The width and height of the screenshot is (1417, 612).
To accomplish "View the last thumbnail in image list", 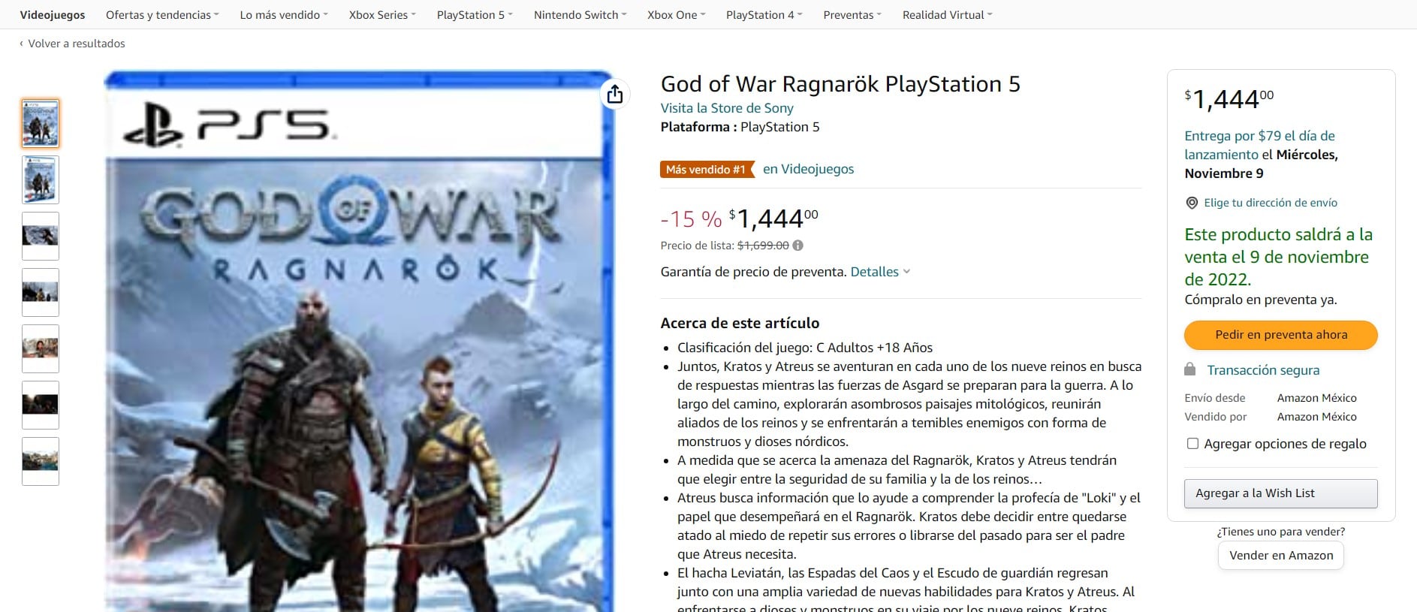I will tap(41, 461).
